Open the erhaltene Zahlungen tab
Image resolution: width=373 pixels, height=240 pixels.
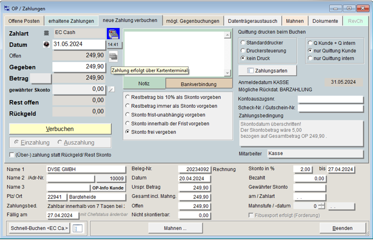pyautogui.click(x=71, y=21)
